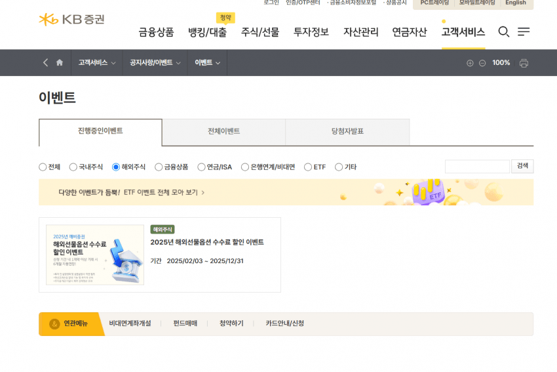Click the KB증권 logo
557x372 pixels.
coord(71,20)
